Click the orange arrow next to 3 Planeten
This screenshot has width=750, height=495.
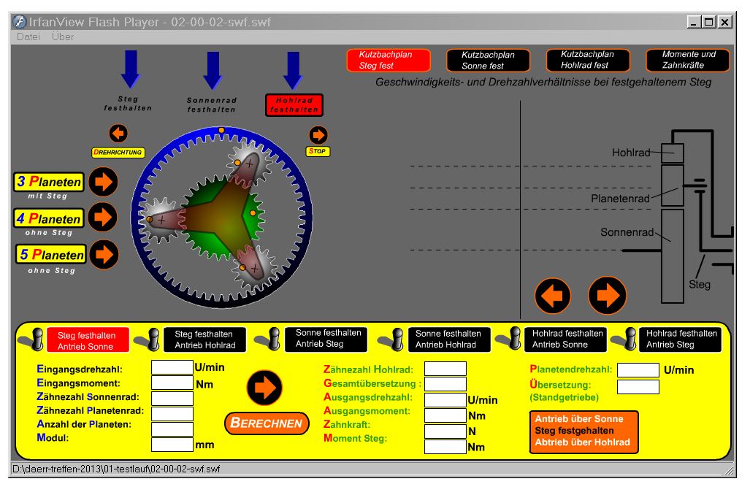click(104, 182)
